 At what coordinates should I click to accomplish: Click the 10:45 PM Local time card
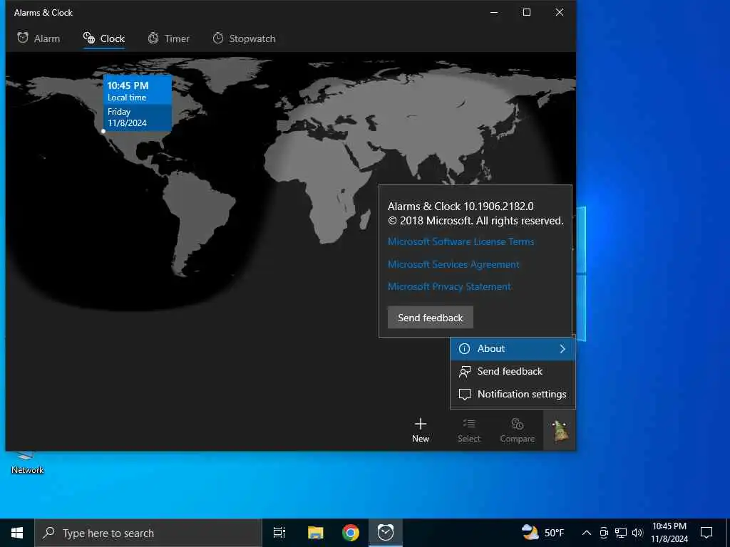pos(138,103)
